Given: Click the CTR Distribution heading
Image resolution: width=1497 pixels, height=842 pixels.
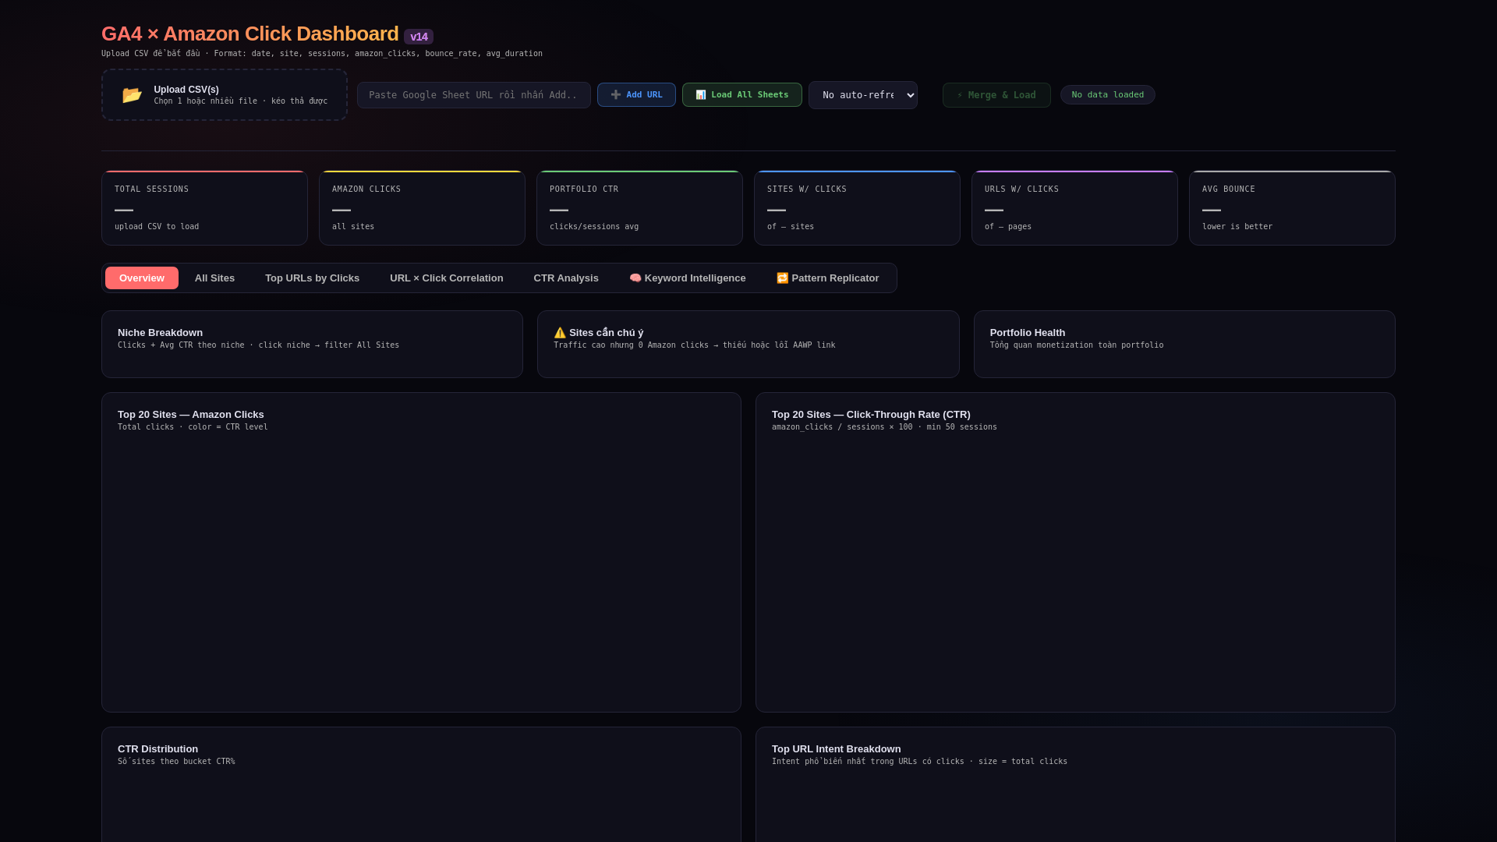Looking at the screenshot, I should point(157,749).
